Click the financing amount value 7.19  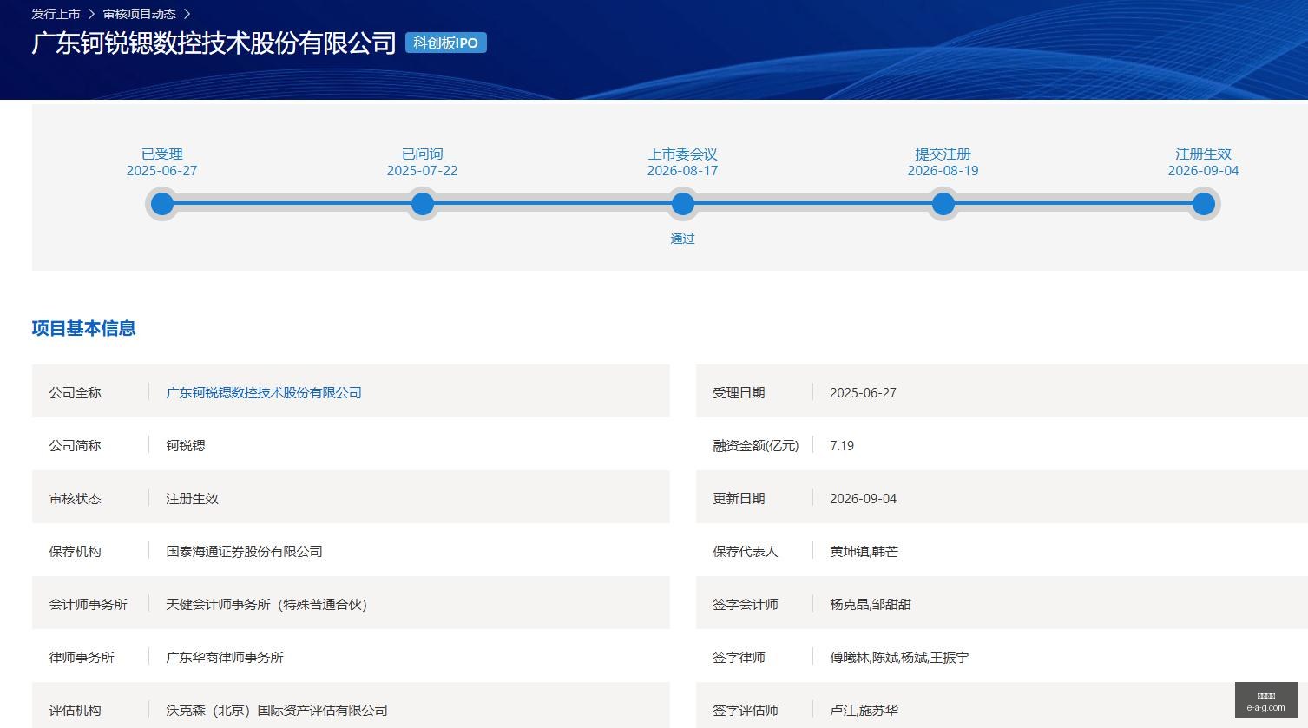pyautogui.click(x=842, y=445)
